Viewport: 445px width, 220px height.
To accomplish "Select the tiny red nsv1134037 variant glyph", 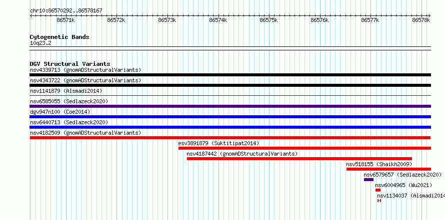I will pyautogui.click(x=379, y=201).
